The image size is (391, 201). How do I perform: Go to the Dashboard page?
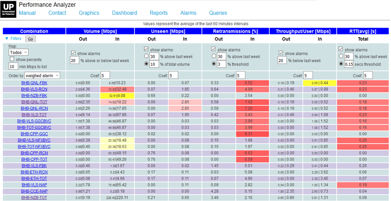click(x=124, y=13)
